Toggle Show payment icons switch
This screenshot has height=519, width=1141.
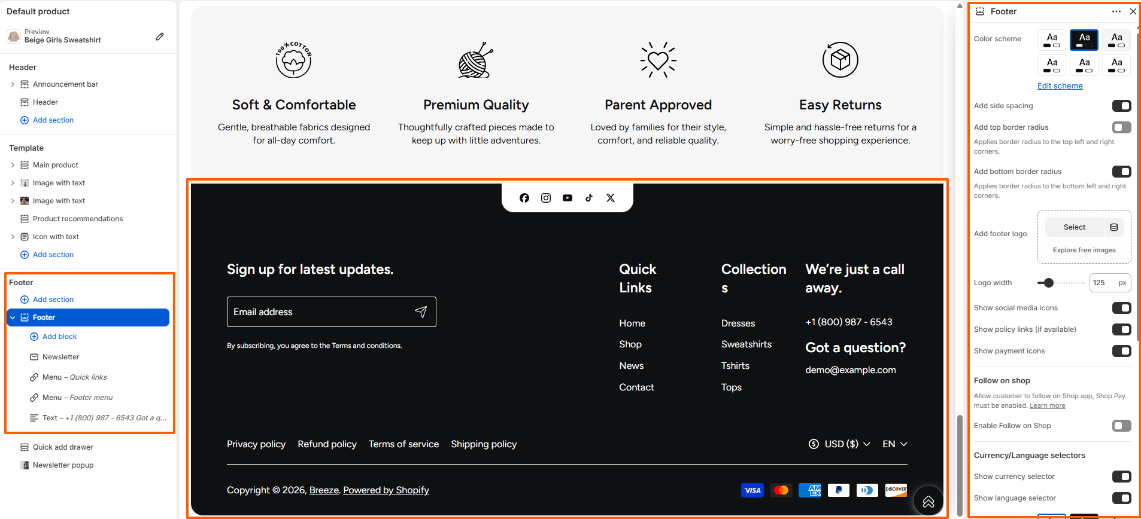(x=1121, y=351)
